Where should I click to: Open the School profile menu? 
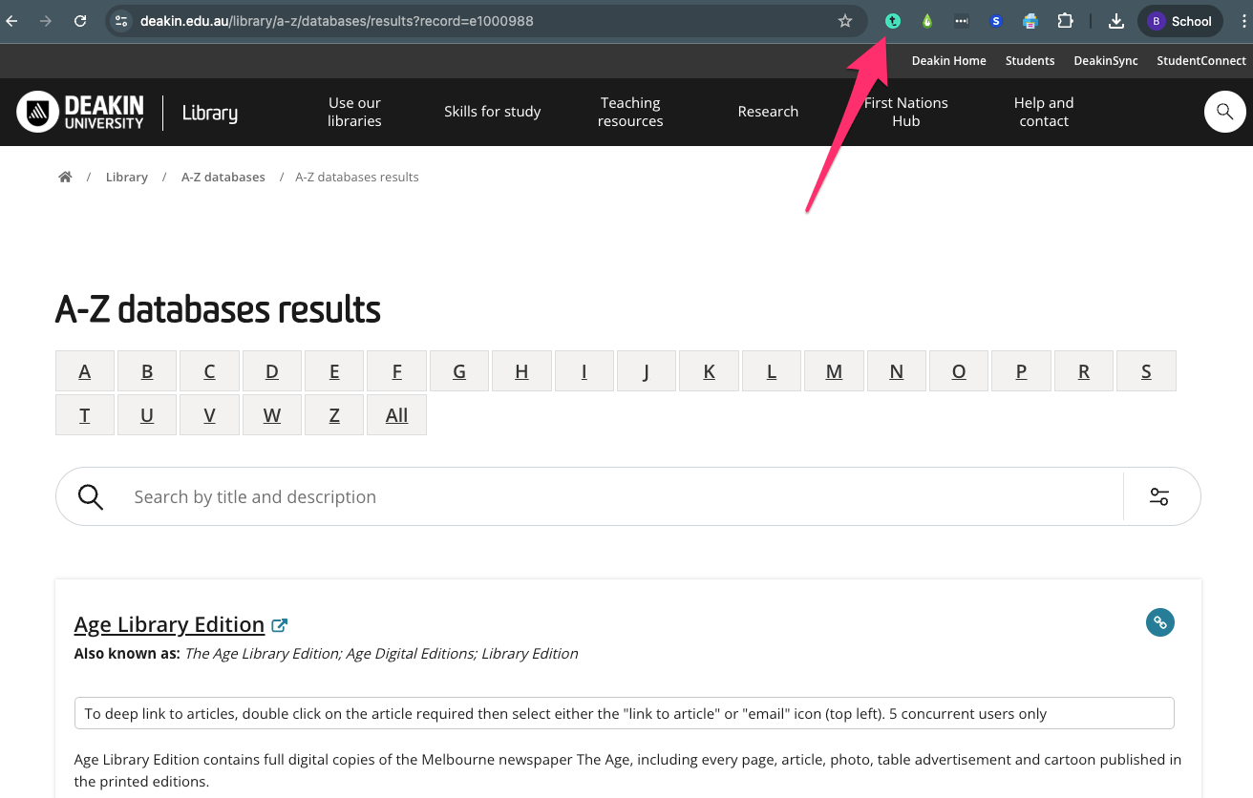point(1180,21)
